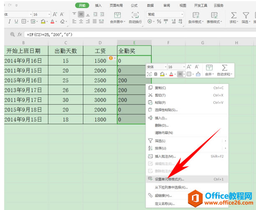Click the fx insert function icon
Viewport: 256px width, 210px height.
coord(20,34)
